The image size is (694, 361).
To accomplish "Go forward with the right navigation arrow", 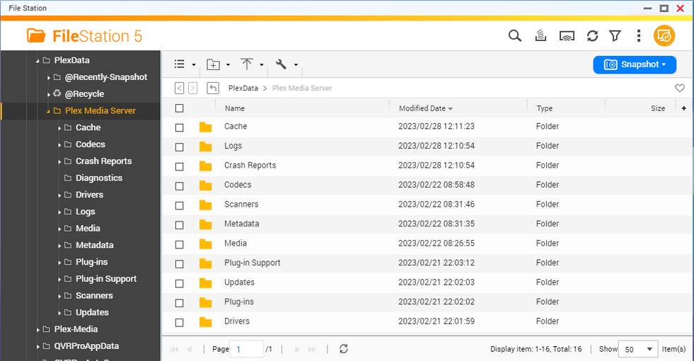I will (x=192, y=88).
